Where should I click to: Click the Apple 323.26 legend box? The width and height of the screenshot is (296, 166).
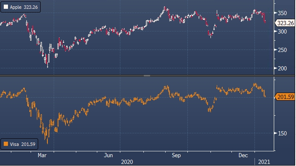[x=21, y=7]
